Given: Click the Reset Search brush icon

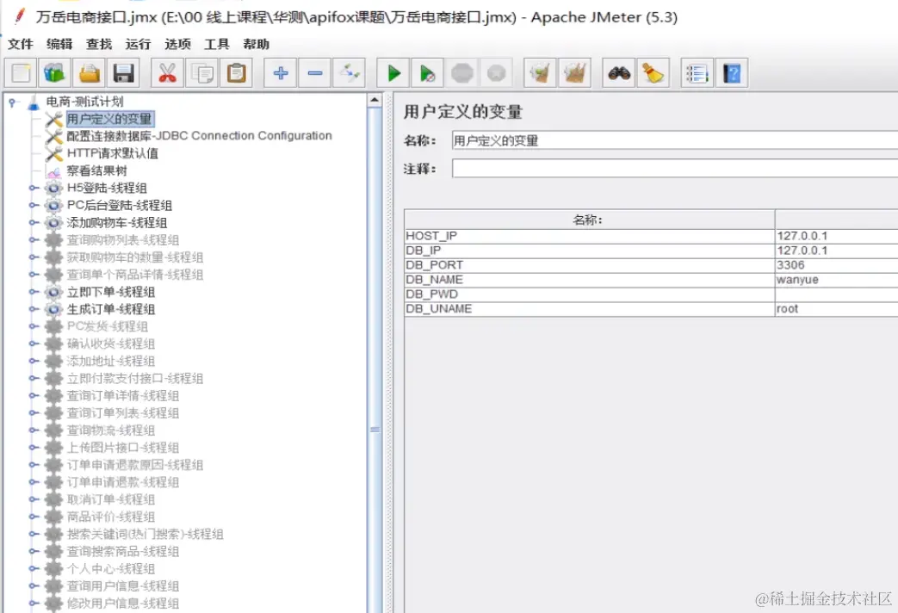Looking at the screenshot, I should pyautogui.click(x=653, y=73).
